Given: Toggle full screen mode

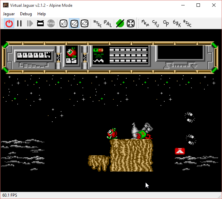Looking at the screenshot, I should tap(131, 23).
